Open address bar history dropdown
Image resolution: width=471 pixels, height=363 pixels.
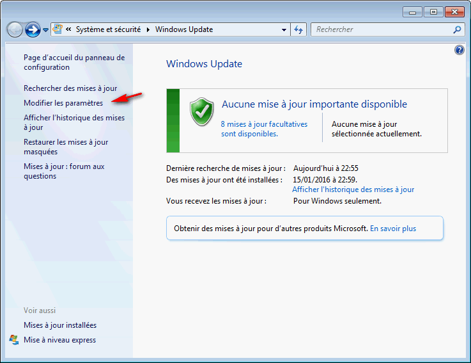[284, 30]
